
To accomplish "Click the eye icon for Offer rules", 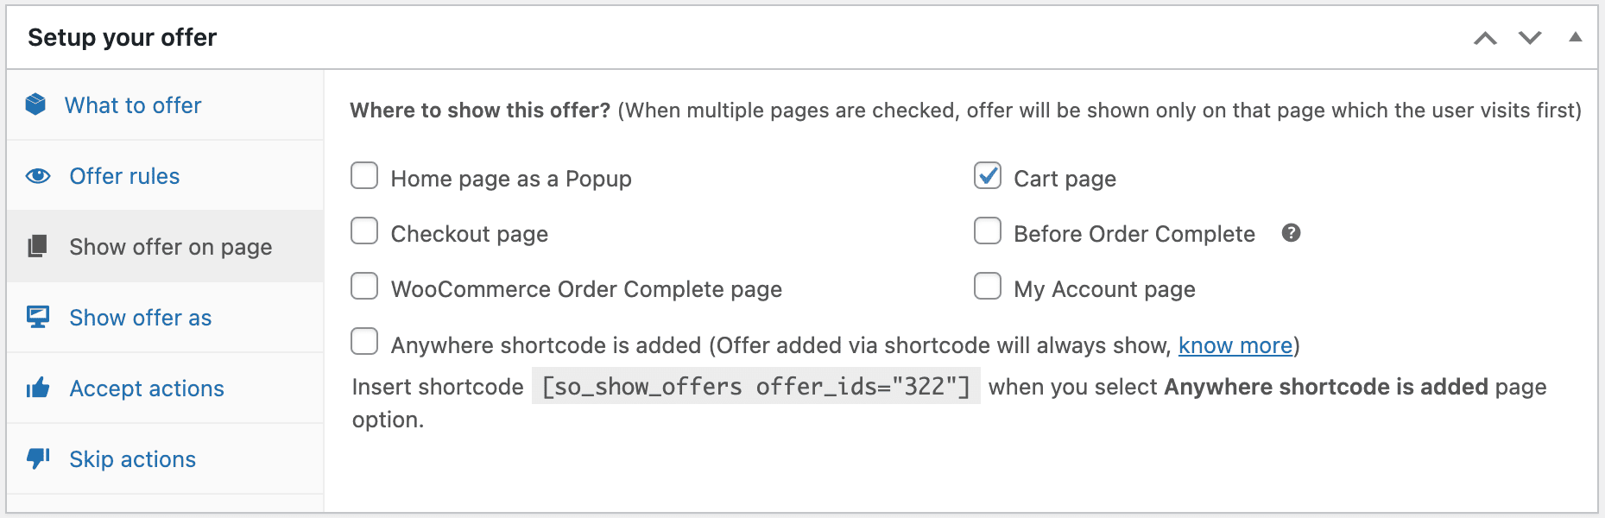I will tap(38, 176).
